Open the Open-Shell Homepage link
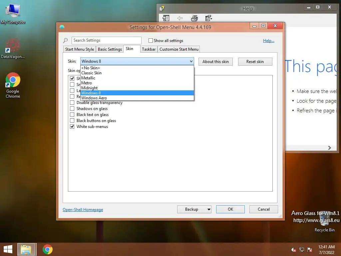Screen dimensions: 341x256 point(83,210)
